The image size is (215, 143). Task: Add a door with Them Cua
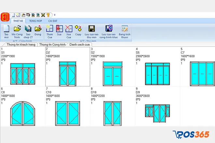click(x=50, y=29)
